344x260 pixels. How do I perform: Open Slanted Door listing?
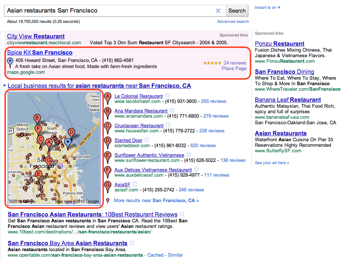pos(128,140)
